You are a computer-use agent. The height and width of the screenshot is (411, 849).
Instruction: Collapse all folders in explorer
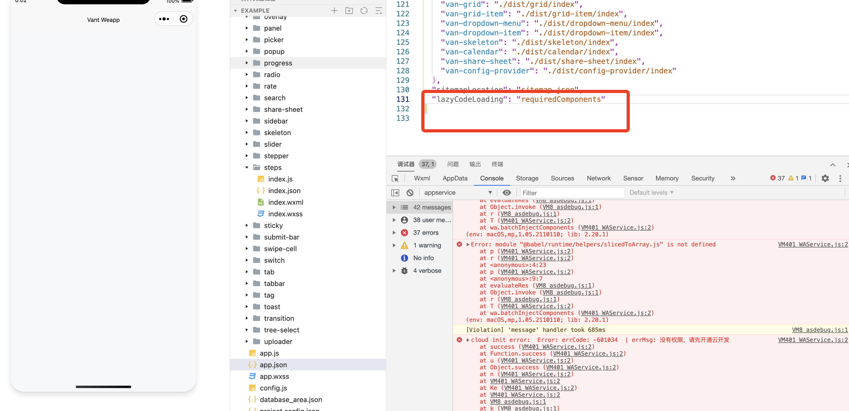(x=379, y=11)
